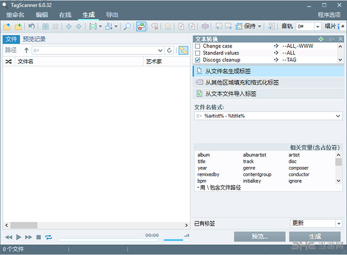Play the selected track
The height and width of the screenshot is (255, 347).
[19, 237]
